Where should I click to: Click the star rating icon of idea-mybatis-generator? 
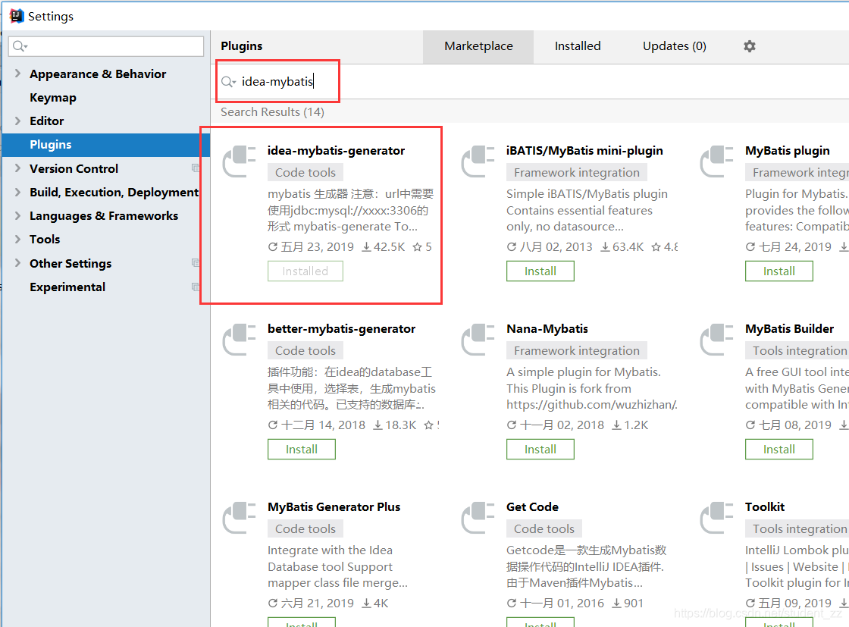[417, 247]
